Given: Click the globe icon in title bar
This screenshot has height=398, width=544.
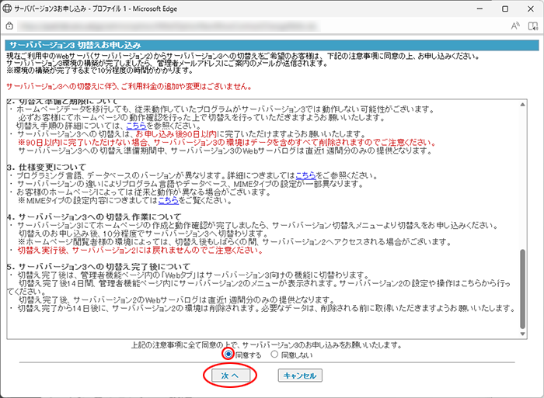Looking at the screenshot, I should pyautogui.click(x=7, y=7).
